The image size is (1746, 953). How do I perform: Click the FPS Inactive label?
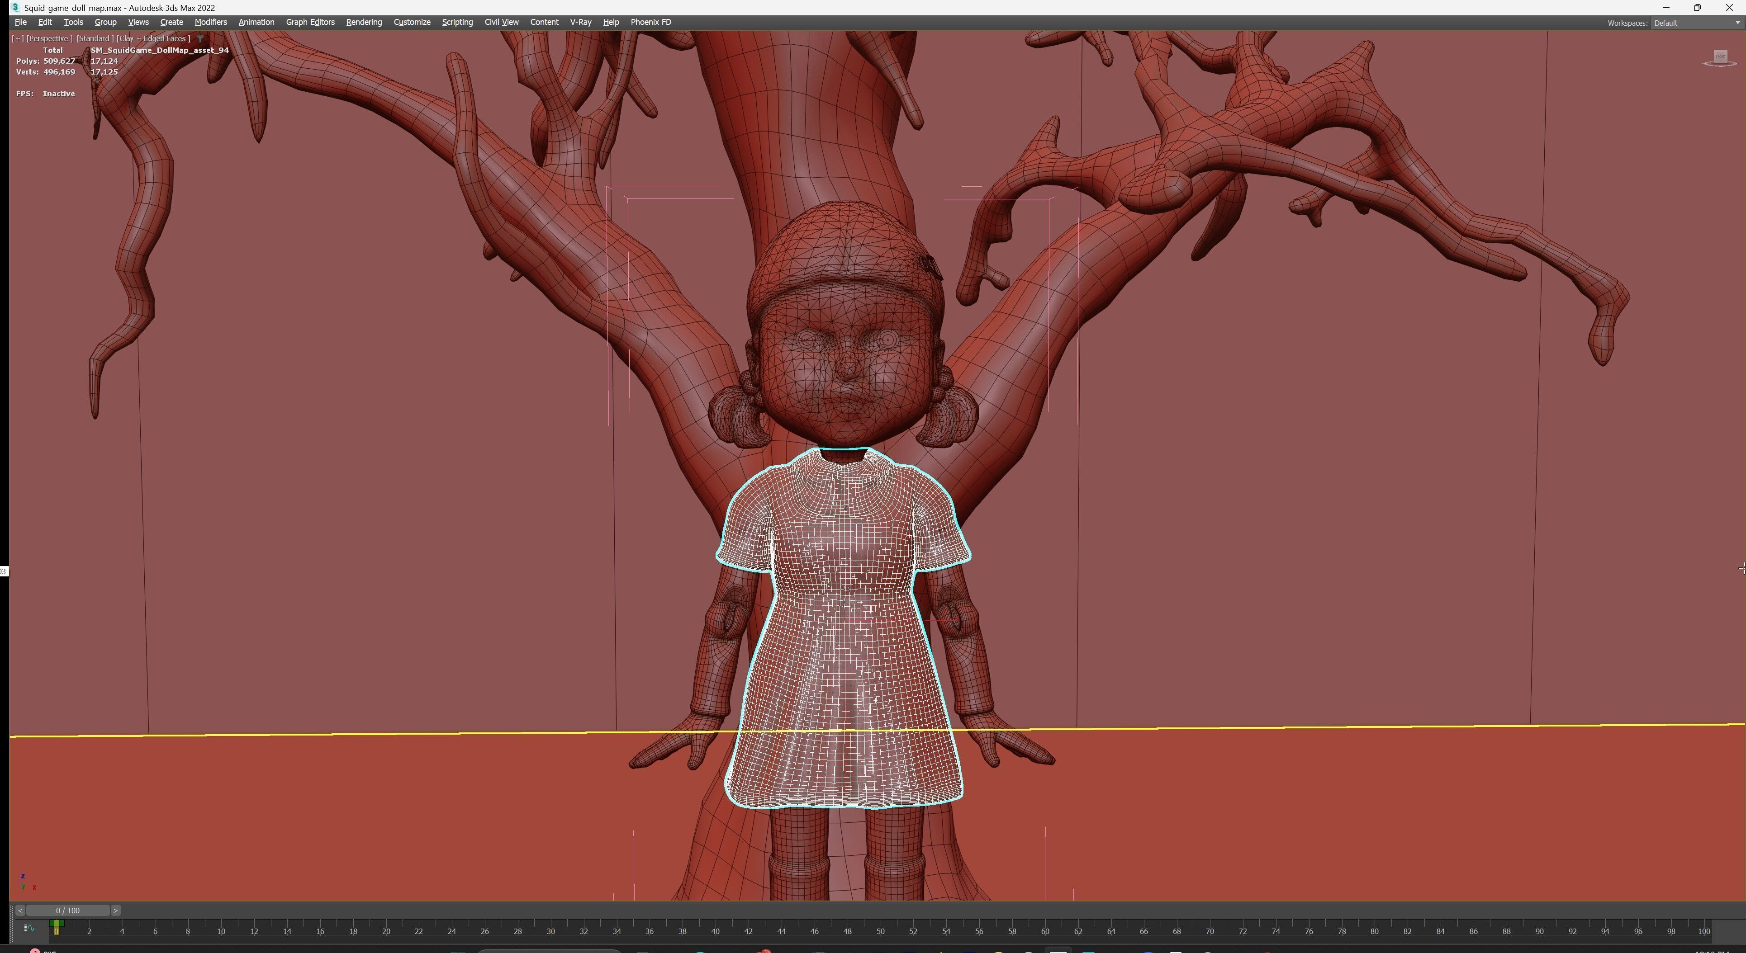[45, 94]
